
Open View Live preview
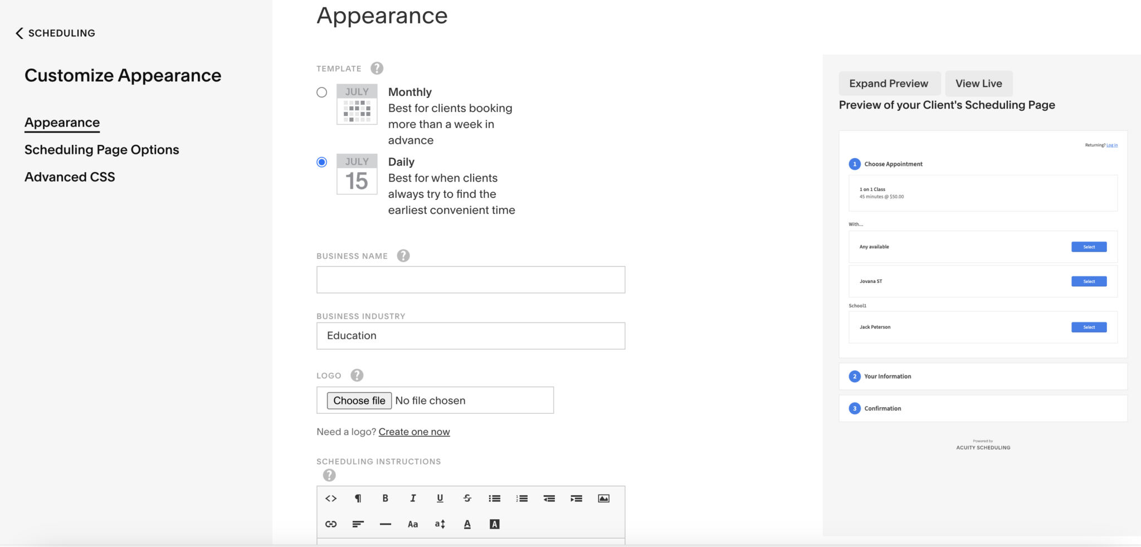(978, 83)
